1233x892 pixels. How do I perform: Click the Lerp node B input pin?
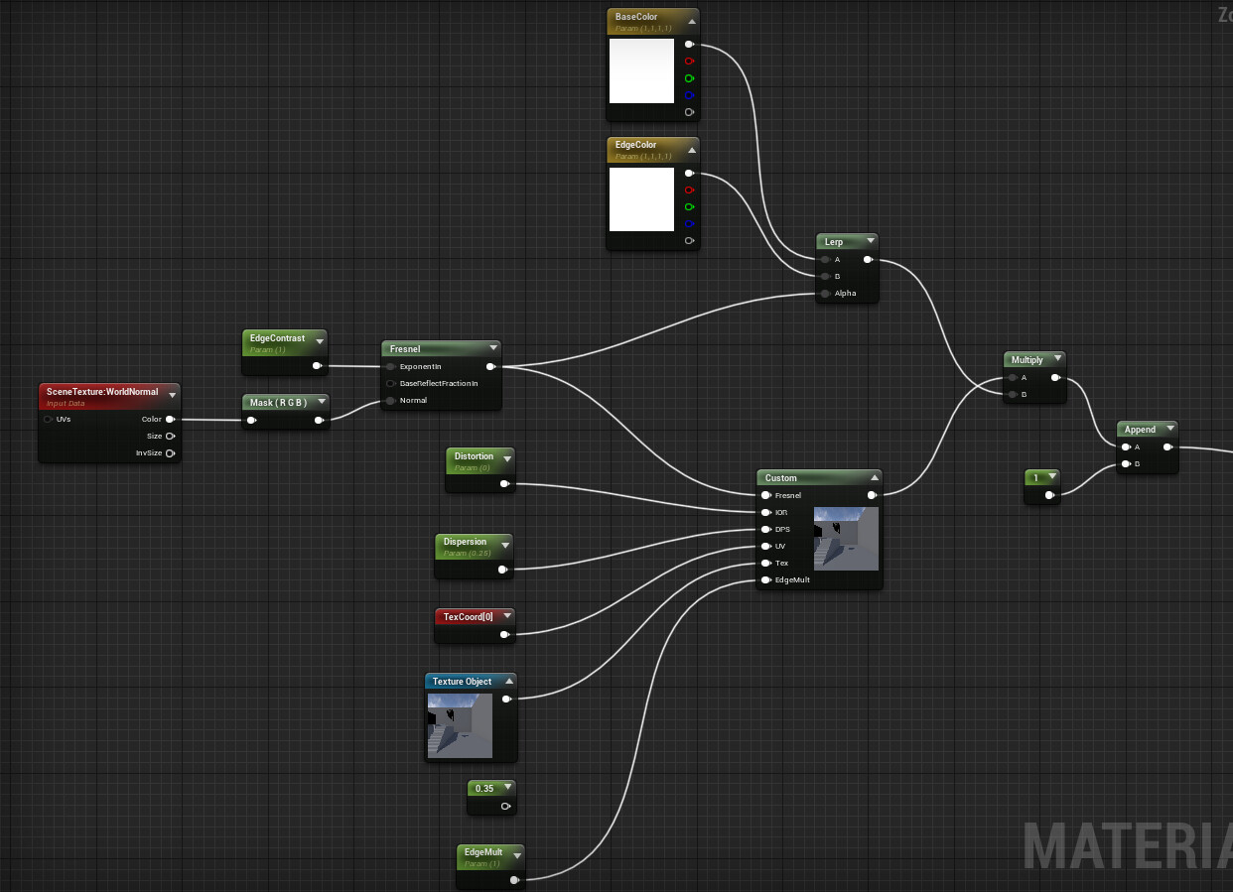coord(825,277)
